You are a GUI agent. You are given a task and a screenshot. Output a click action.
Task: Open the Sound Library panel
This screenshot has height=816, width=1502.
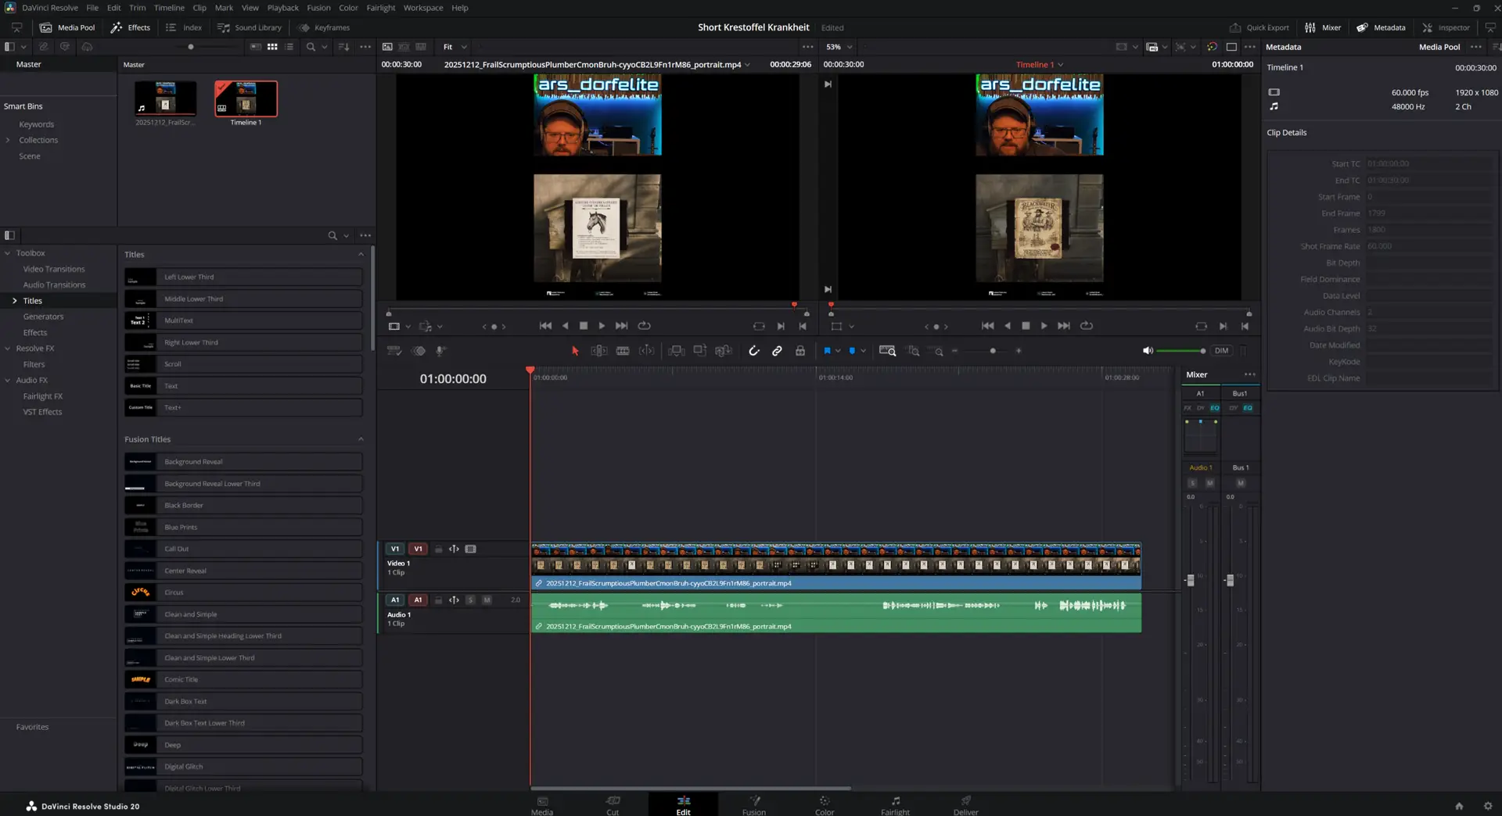249,27
